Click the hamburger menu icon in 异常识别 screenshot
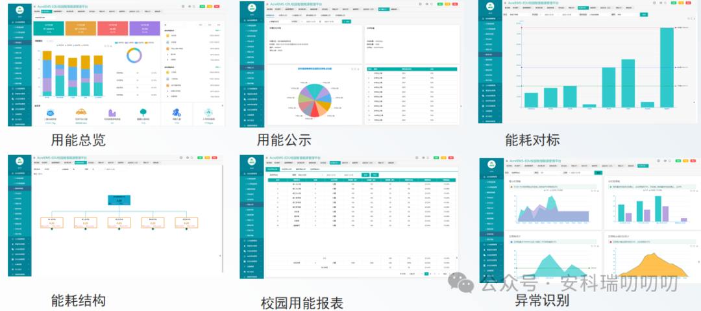The height and width of the screenshot is (311, 701). (x=506, y=160)
